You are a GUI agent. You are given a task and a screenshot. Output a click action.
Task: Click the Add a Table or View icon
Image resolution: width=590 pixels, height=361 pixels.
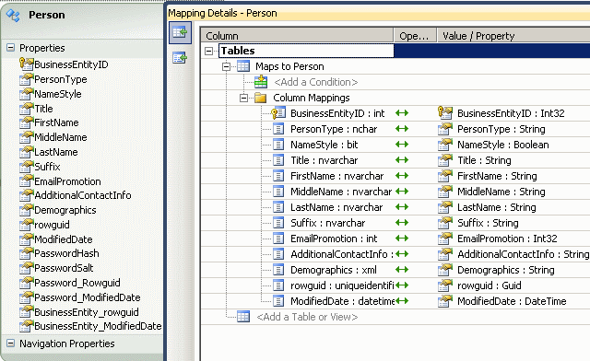click(243, 317)
